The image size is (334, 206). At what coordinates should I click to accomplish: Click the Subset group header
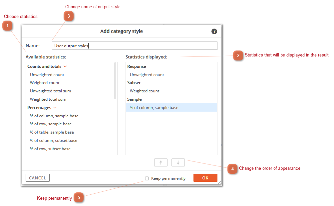coord(134,83)
